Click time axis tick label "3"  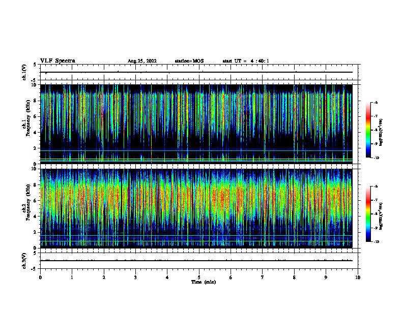point(135,277)
